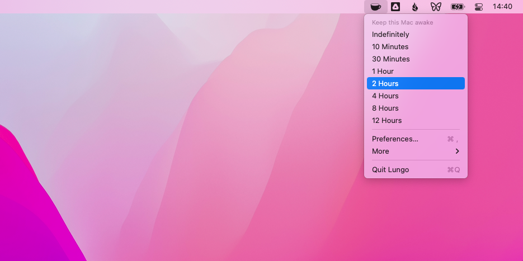Choose the 12 Hours option

coord(416,120)
